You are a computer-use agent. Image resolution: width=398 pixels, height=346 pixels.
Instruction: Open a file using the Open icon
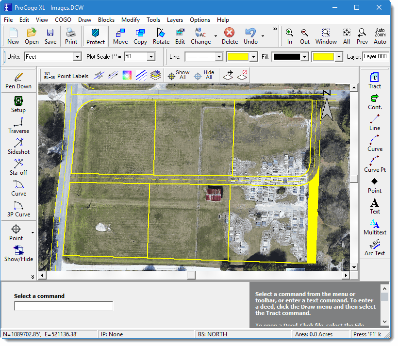[x=32, y=36]
